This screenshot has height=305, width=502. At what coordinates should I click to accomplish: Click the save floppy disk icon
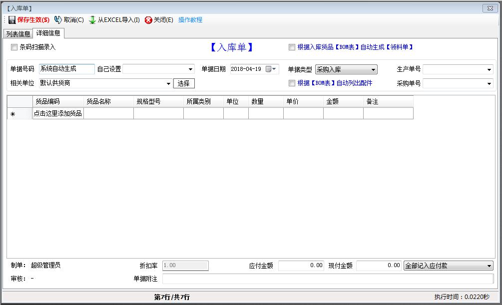12,20
